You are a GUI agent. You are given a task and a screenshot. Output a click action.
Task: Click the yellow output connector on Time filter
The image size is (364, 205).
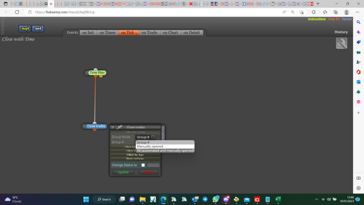(x=101, y=76)
